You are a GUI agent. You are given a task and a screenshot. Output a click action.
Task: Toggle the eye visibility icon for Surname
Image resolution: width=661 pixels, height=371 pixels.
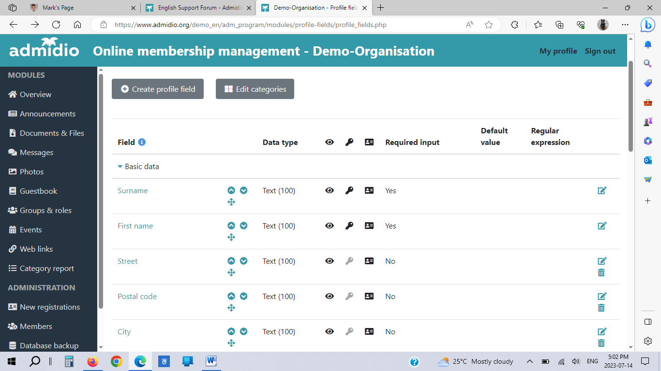click(x=330, y=190)
